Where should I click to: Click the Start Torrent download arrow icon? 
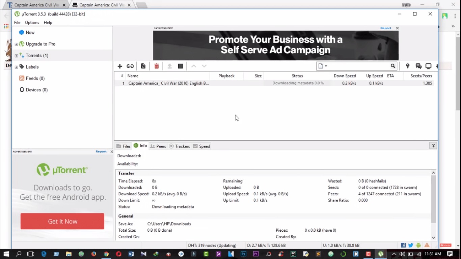click(170, 66)
